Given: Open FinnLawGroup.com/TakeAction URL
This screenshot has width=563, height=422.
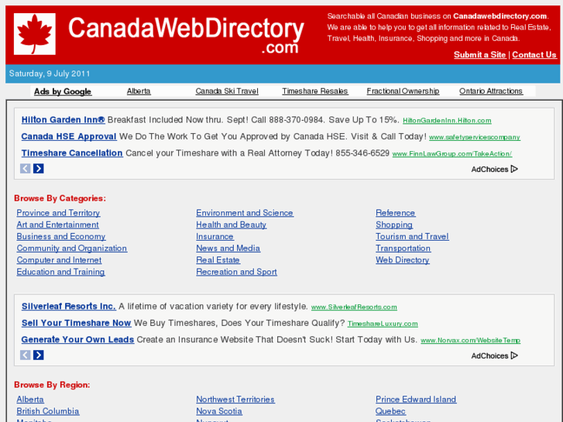Looking at the screenshot, I should 452,154.
